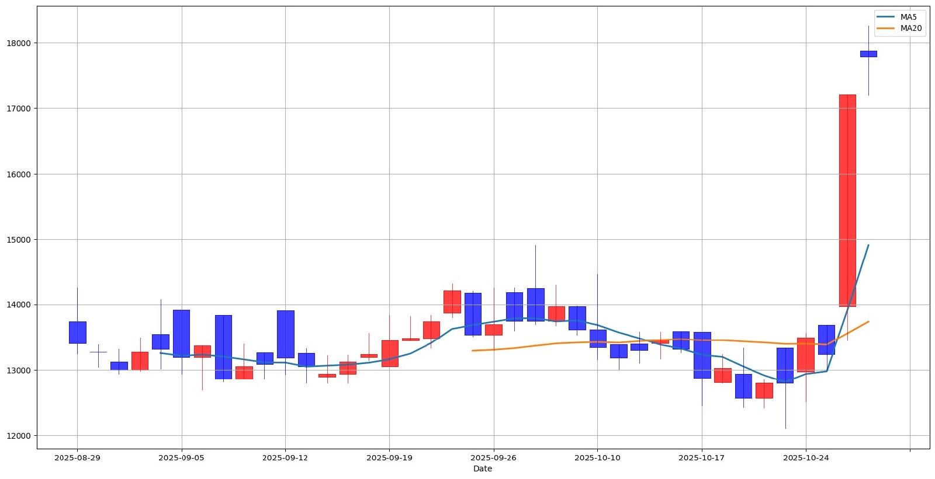Image resolution: width=935 pixels, height=479 pixels.
Task: Click the blue candle on 2025-10-17
Action: 702,355
